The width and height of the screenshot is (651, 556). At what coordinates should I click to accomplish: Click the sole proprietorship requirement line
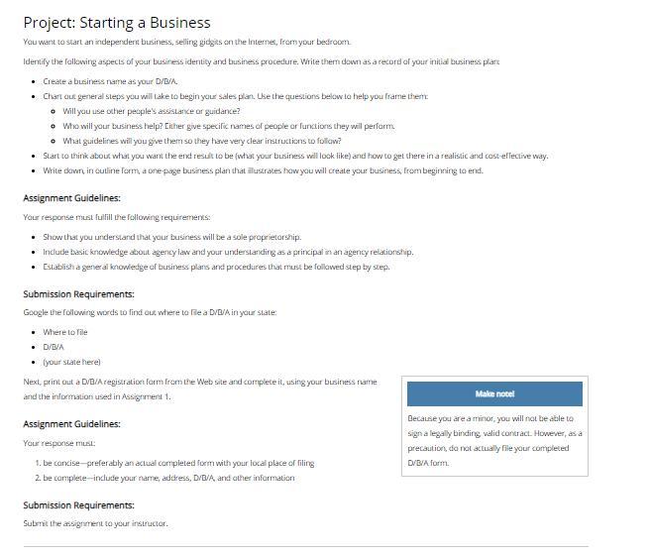[171, 237]
